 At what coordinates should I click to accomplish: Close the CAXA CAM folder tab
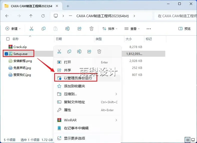point(57,6)
